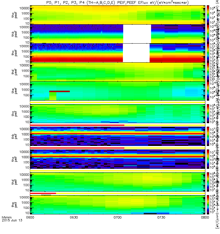Click the color bar beside the peef panel
Viewport: 220px width, 234px height.
pyautogui.click(x=208, y=91)
